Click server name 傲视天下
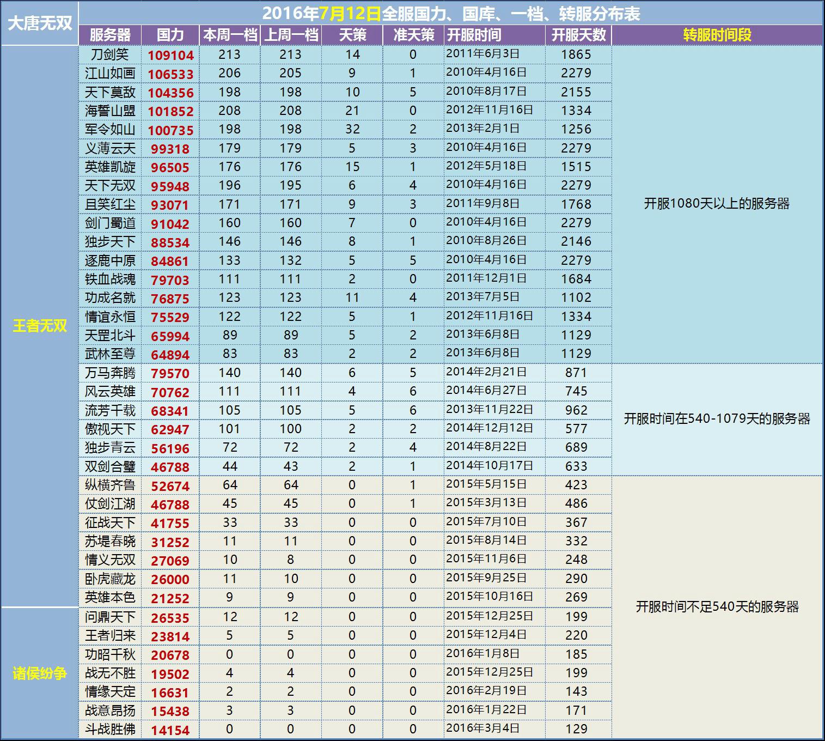 pos(110,429)
